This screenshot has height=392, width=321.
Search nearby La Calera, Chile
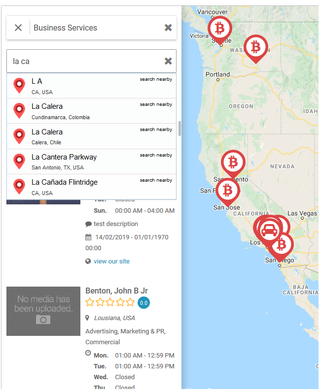pos(156,130)
